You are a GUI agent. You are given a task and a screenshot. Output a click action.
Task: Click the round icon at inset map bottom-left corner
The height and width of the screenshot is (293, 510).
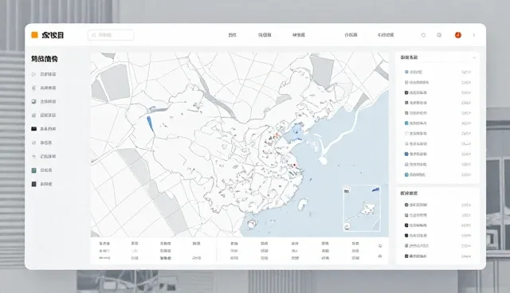[x=347, y=226]
